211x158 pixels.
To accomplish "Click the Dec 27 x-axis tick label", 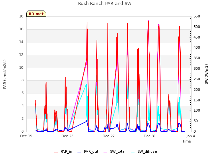I will click(x=108, y=136).
